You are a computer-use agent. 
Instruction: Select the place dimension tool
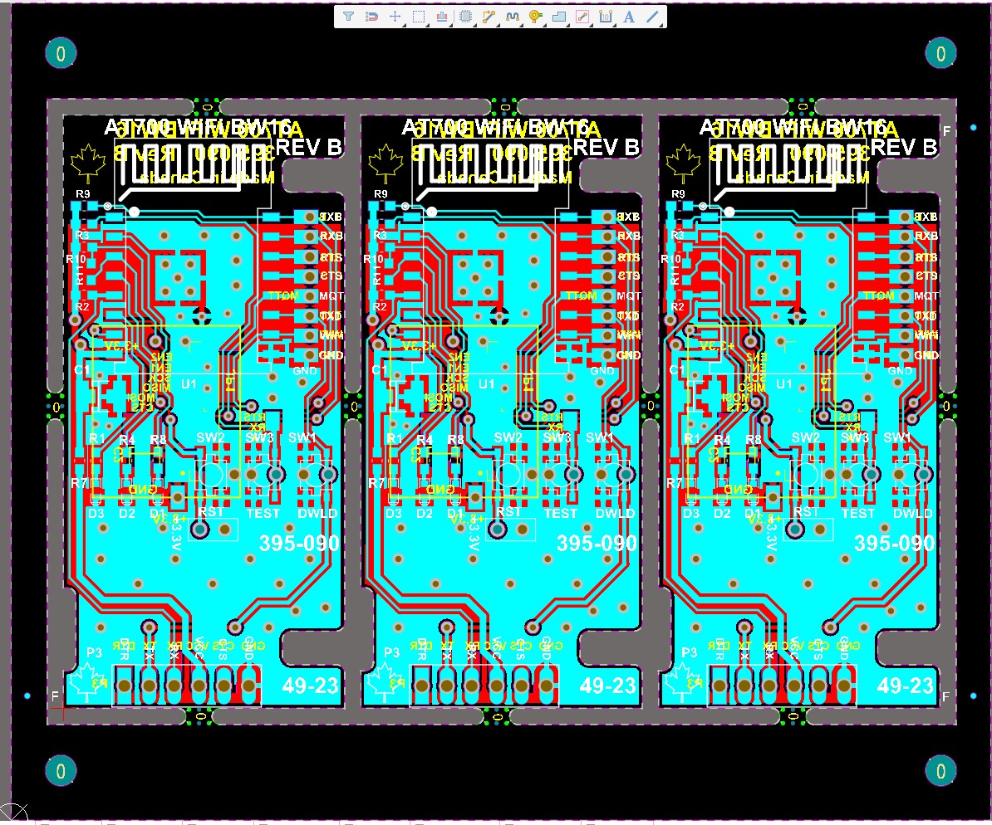point(606,16)
